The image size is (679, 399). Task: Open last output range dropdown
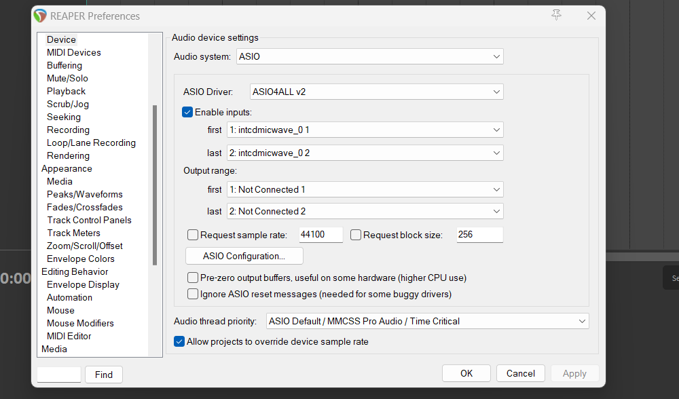click(x=365, y=211)
